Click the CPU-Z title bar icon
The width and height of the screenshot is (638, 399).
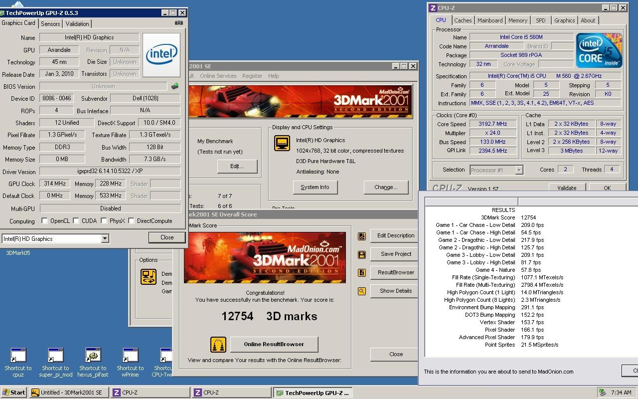click(x=433, y=8)
